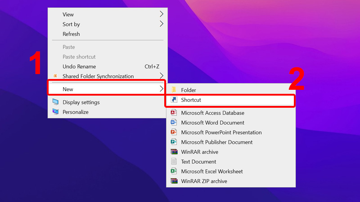Select Refresh from the context menu
The image size is (360, 202).
coord(71,34)
